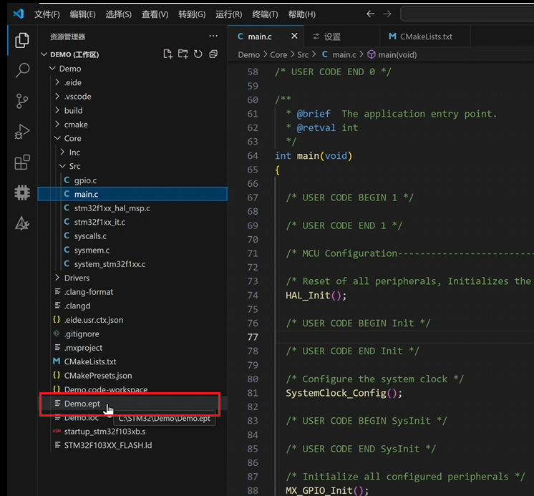This screenshot has height=496, width=534.
Task: Open CMakePresets.json file
Action: tap(98, 376)
